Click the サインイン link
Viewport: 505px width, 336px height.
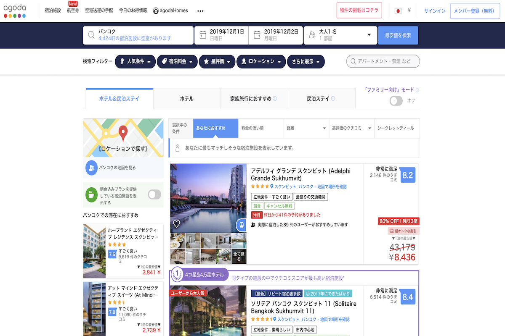point(435,11)
